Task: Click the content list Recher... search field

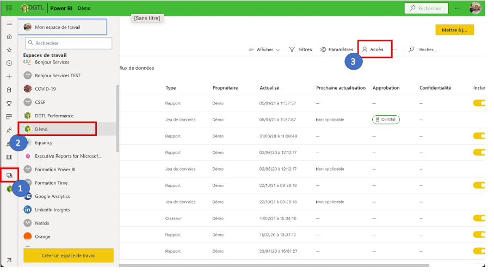Action: click(423, 49)
